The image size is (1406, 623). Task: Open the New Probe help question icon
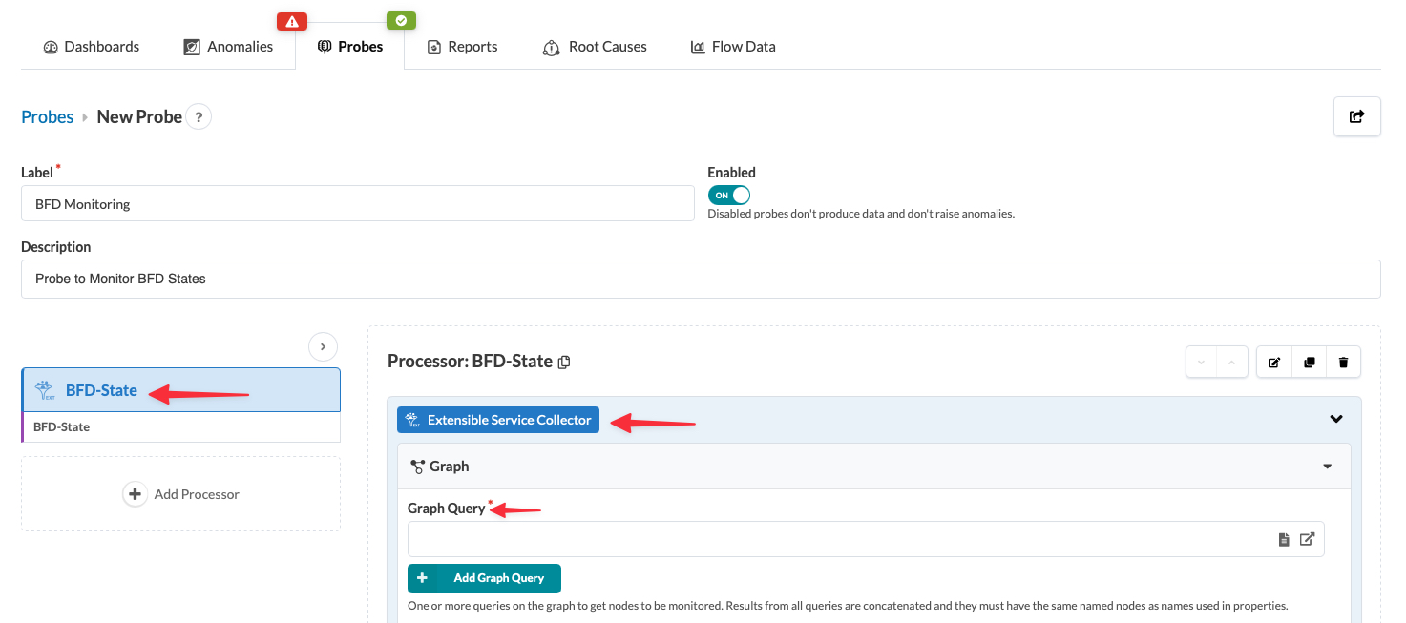tap(198, 117)
